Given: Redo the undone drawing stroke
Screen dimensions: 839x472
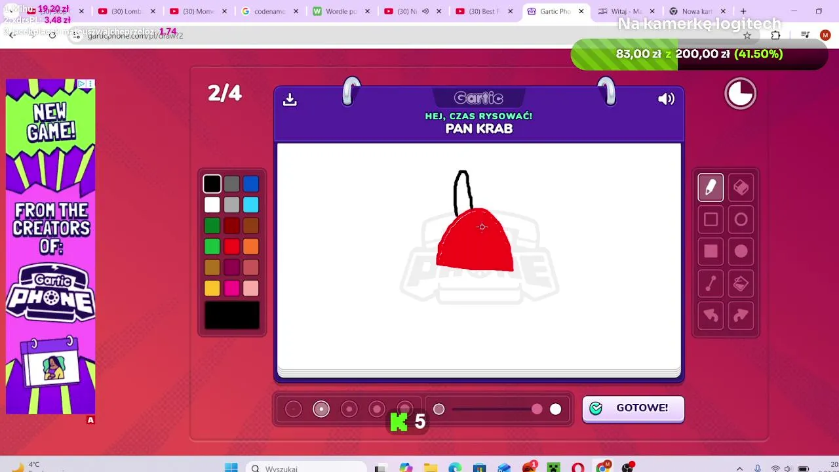Looking at the screenshot, I should coord(741,315).
